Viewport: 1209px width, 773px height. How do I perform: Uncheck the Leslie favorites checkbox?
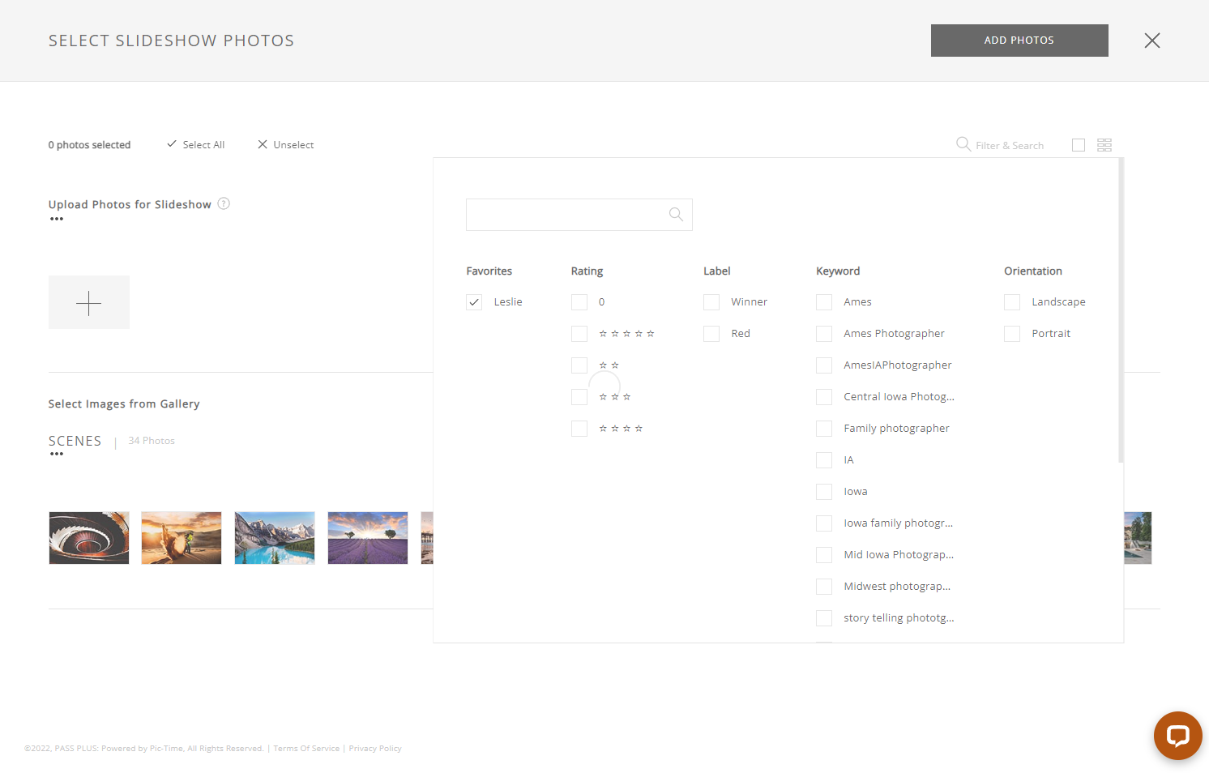pos(474,302)
